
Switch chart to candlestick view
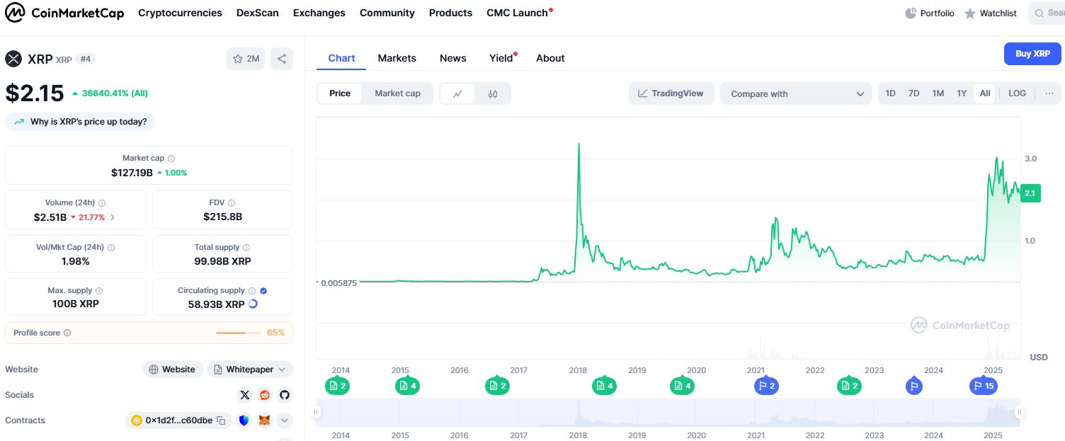493,93
